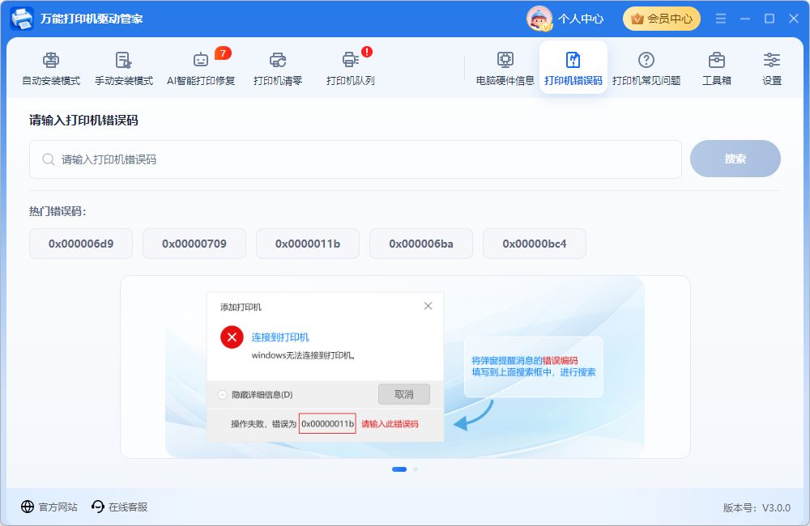Go to second carousel slide dot
810x526 pixels.
[x=416, y=469]
